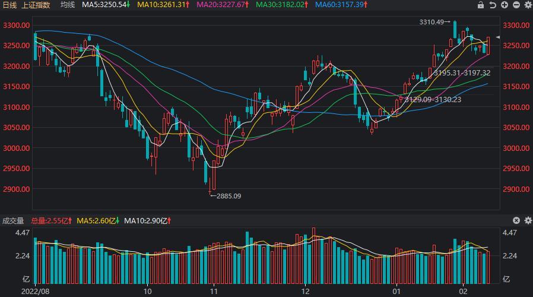Screen dimensions: 533x297
Task: Open main chart settings gear
Action: click(x=527, y=5)
